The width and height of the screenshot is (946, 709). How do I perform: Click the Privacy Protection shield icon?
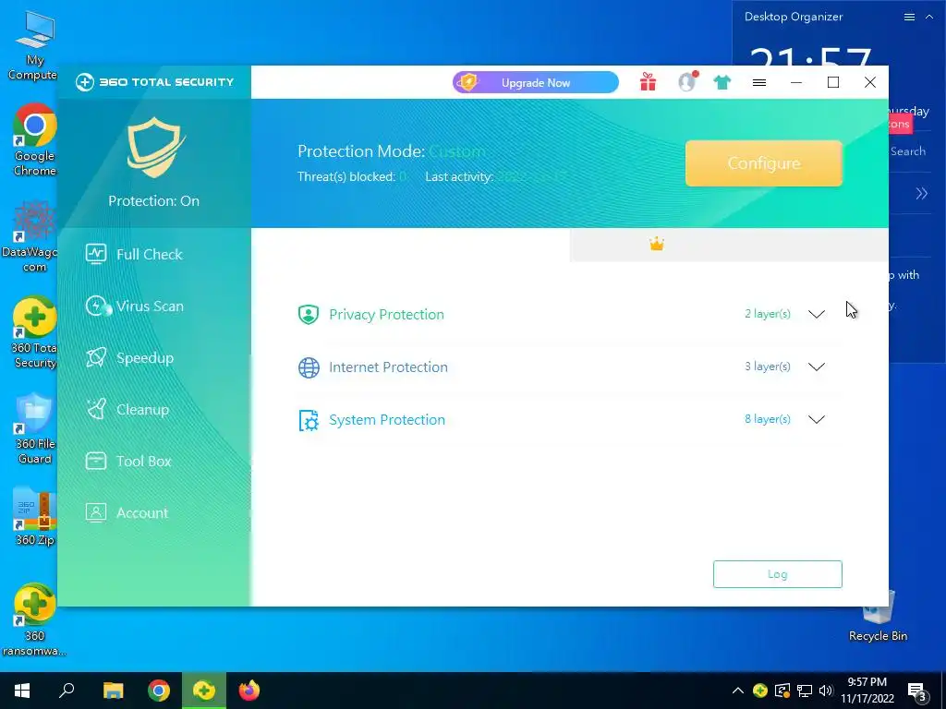[x=309, y=315]
